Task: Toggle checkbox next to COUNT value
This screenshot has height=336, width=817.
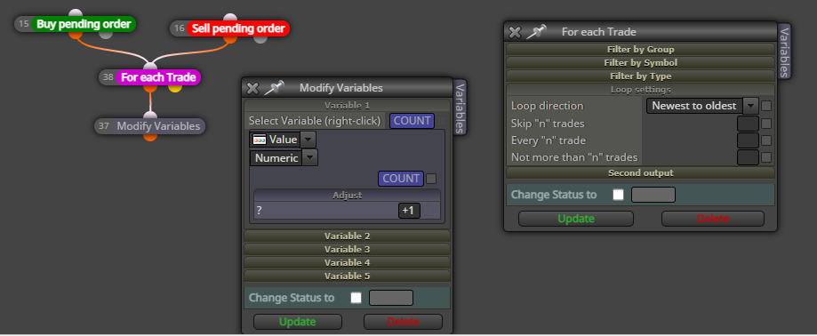Action: [x=431, y=179]
